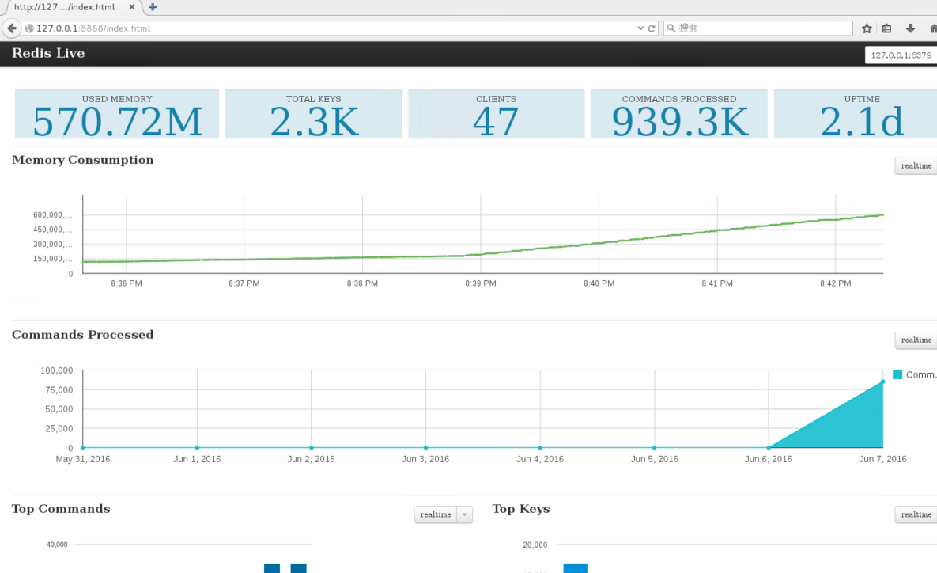Click the Jun 5, 2016 axis label
The image size is (937, 573).
[x=655, y=459]
